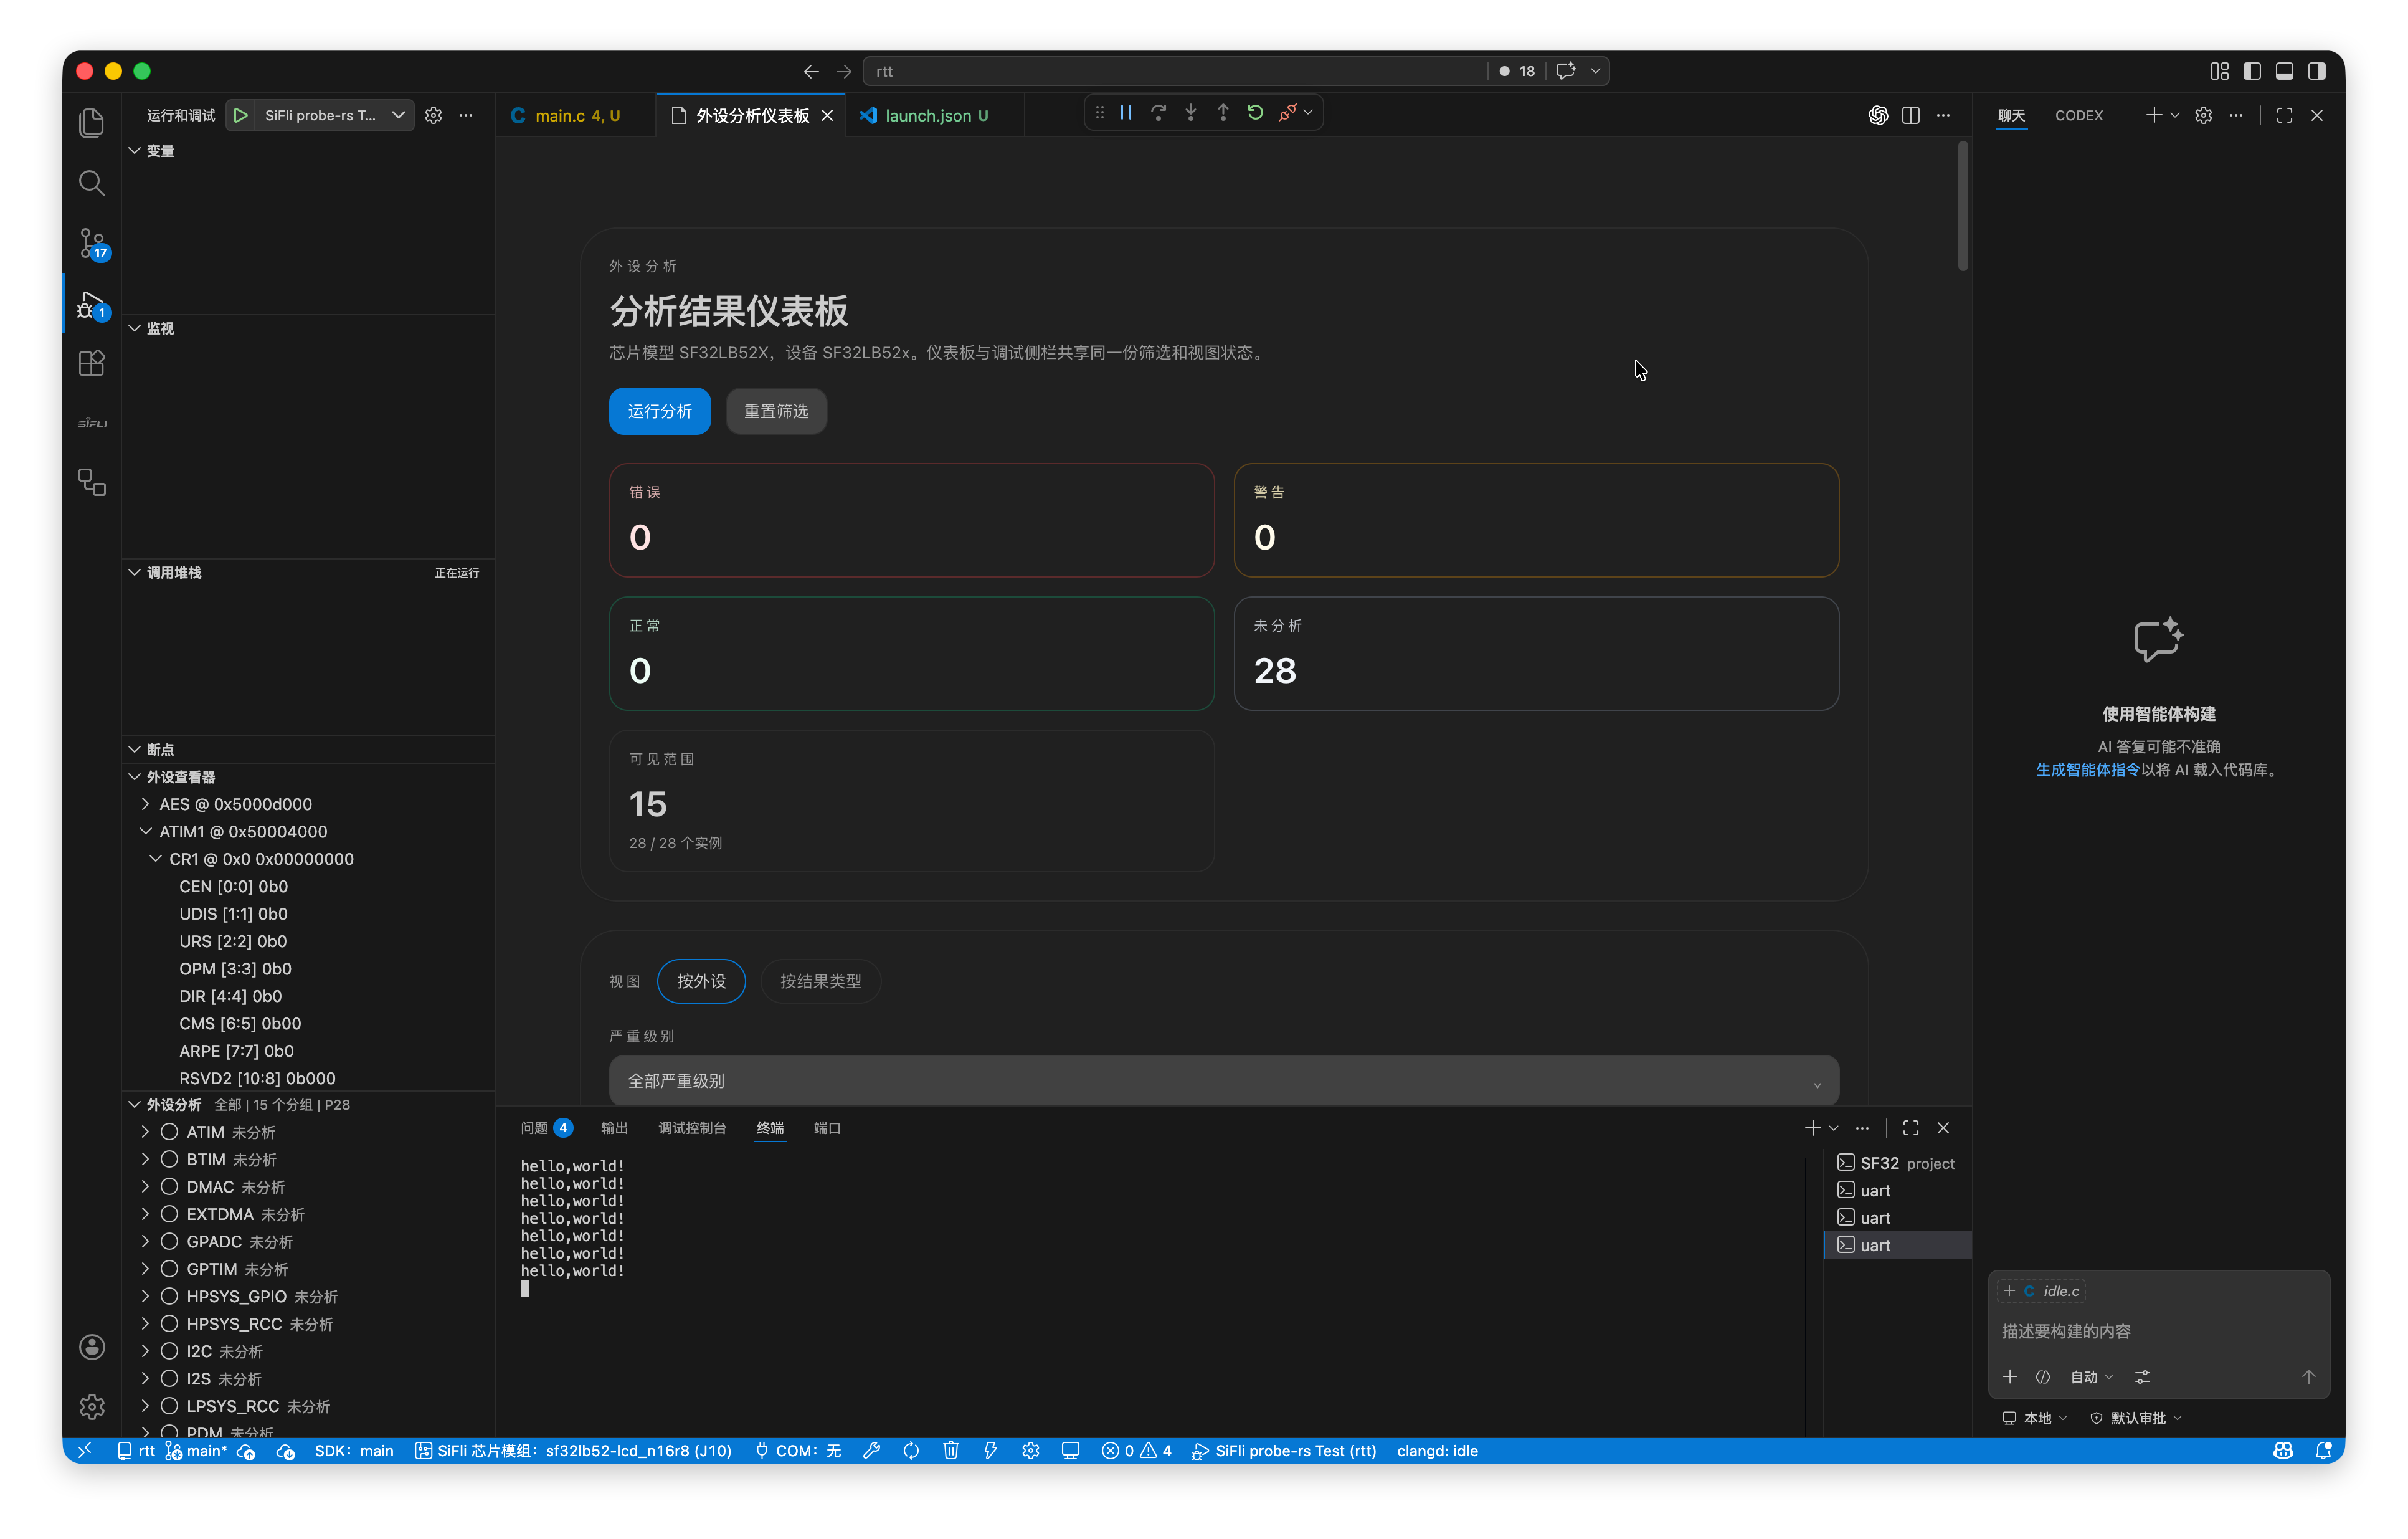2408x1539 pixels.
Task: Open the Extensions view icon
Action: [x=91, y=363]
